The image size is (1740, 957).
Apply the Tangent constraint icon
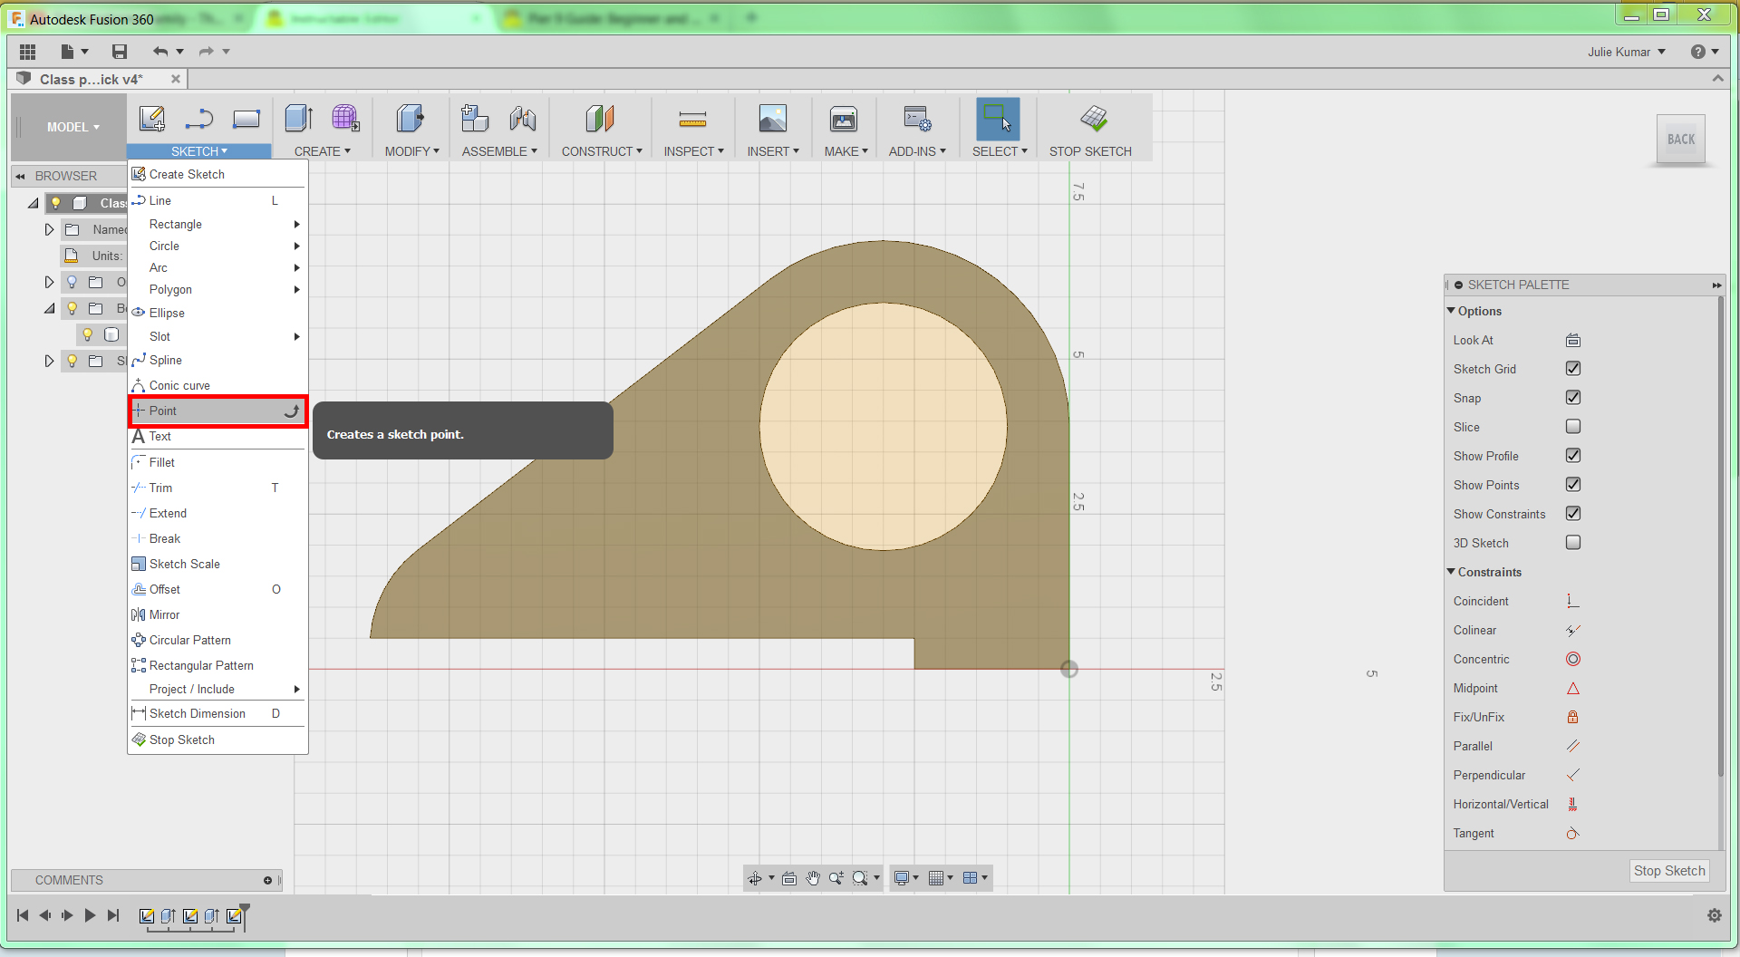pos(1573,833)
